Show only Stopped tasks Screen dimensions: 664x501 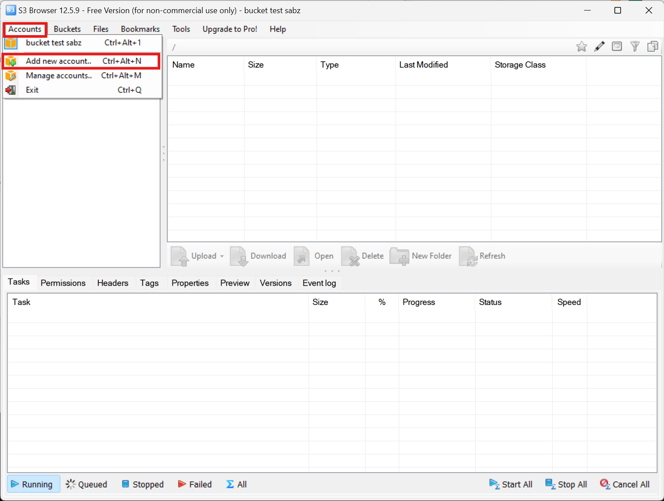click(143, 484)
